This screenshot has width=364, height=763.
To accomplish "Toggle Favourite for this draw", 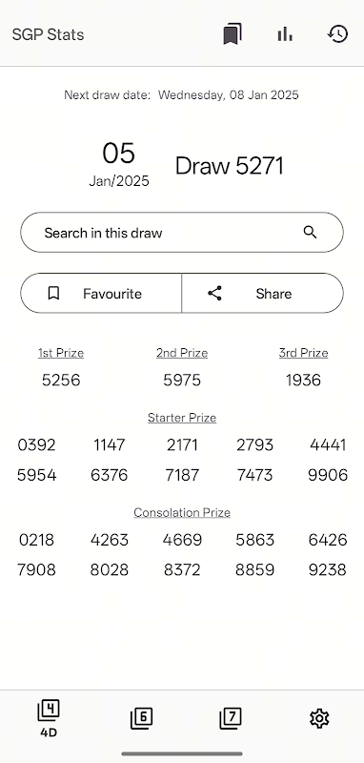I will point(101,294).
